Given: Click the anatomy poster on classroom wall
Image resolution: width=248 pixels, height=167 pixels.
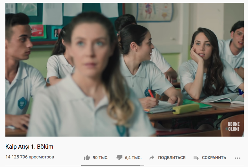Looking at the screenshot, I should 155,12.
